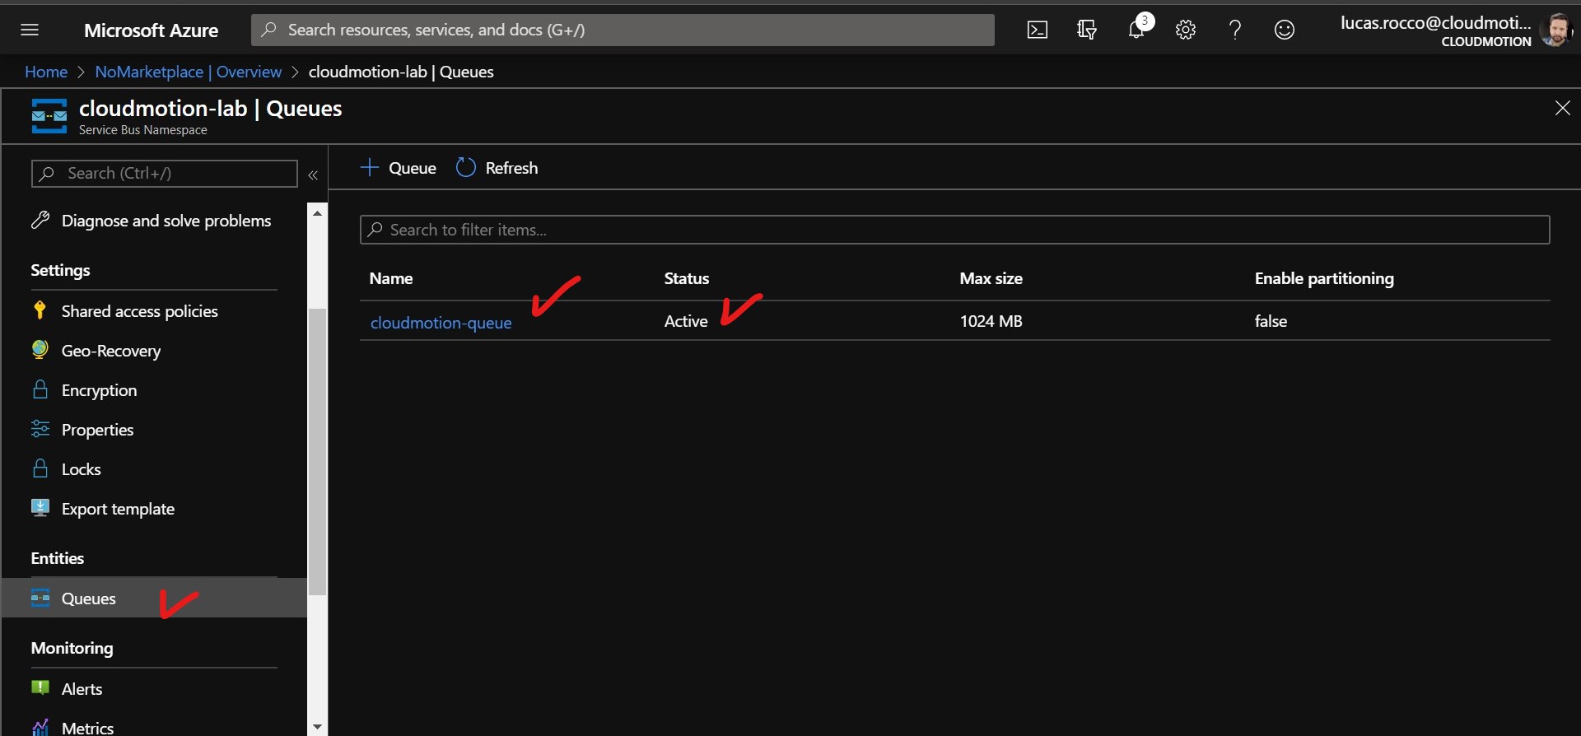Open the Help question mark icon
Image resolution: width=1581 pixels, height=736 pixels.
pyautogui.click(x=1235, y=30)
